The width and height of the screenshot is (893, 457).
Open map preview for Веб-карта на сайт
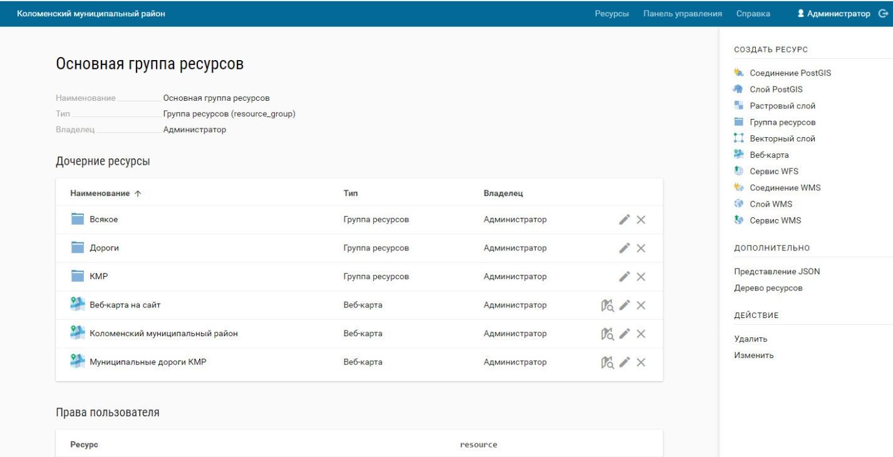click(607, 306)
